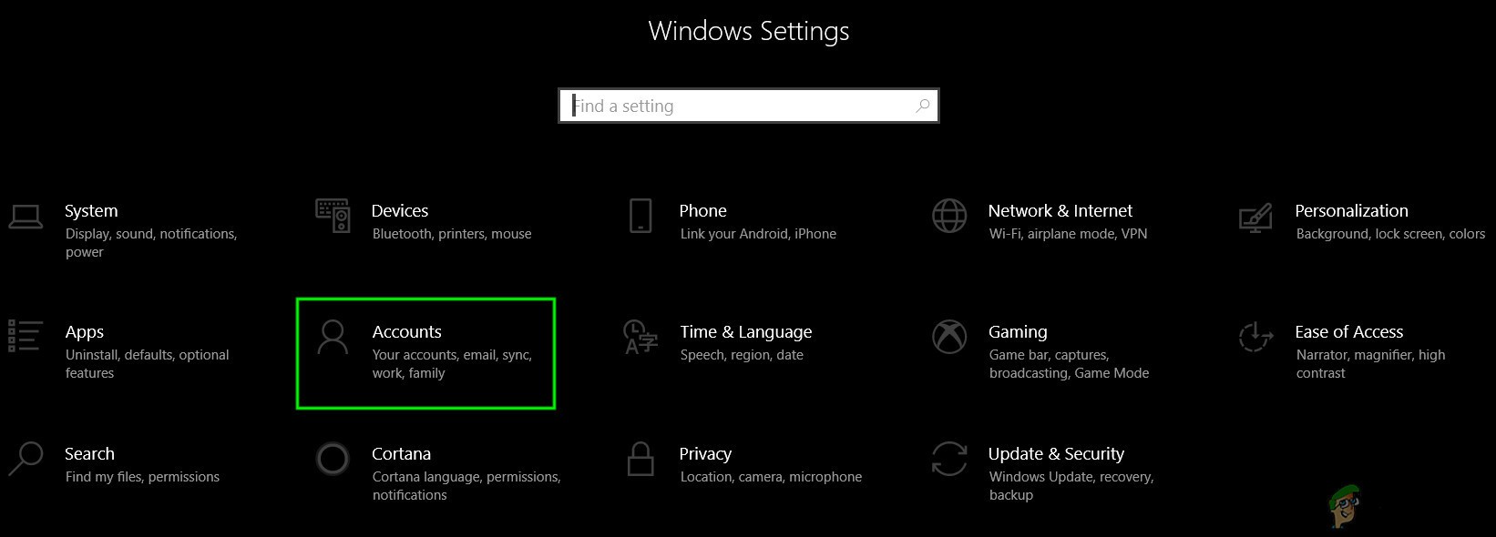Click the Personalization brush icon
Viewport: 1496px width, 537px height.
pos(1256,218)
